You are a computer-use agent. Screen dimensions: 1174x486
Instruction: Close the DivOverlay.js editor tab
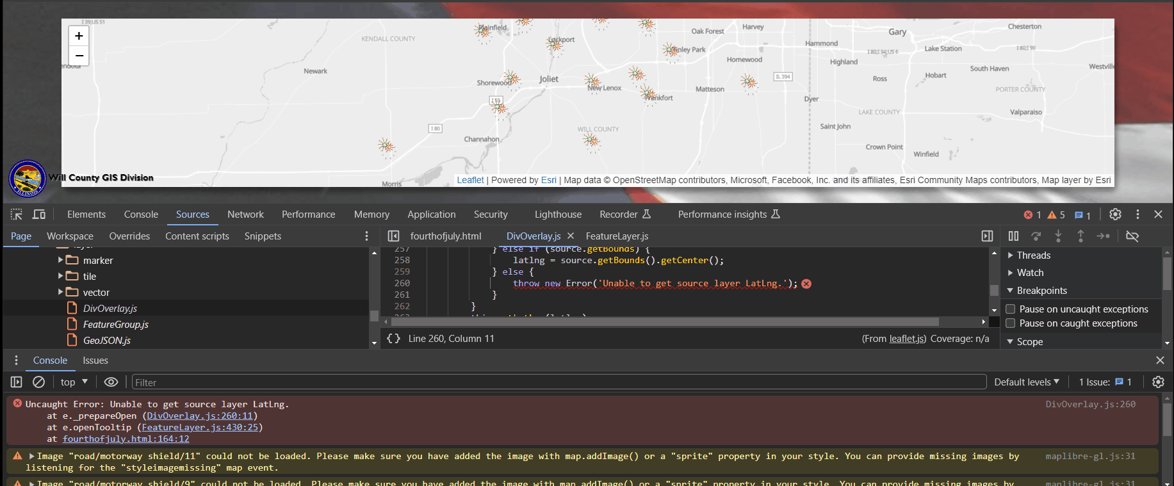[571, 236]
